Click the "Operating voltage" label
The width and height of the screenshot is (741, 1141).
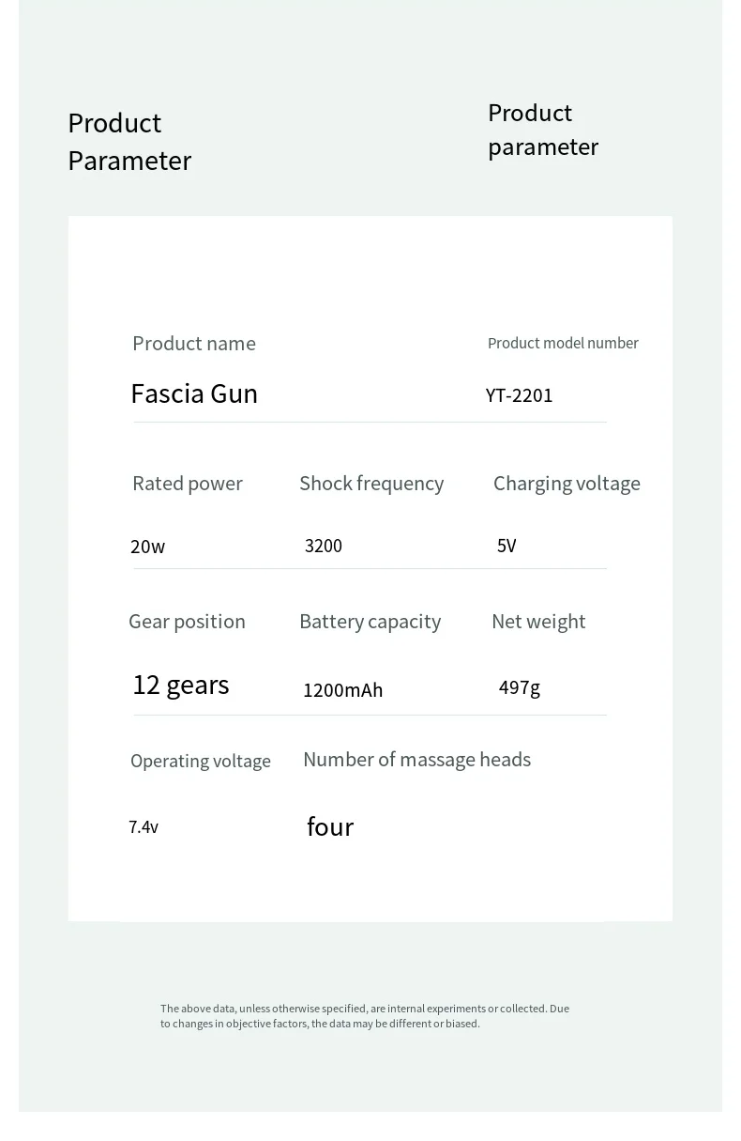pyautogui.click(x=201, y=762)
